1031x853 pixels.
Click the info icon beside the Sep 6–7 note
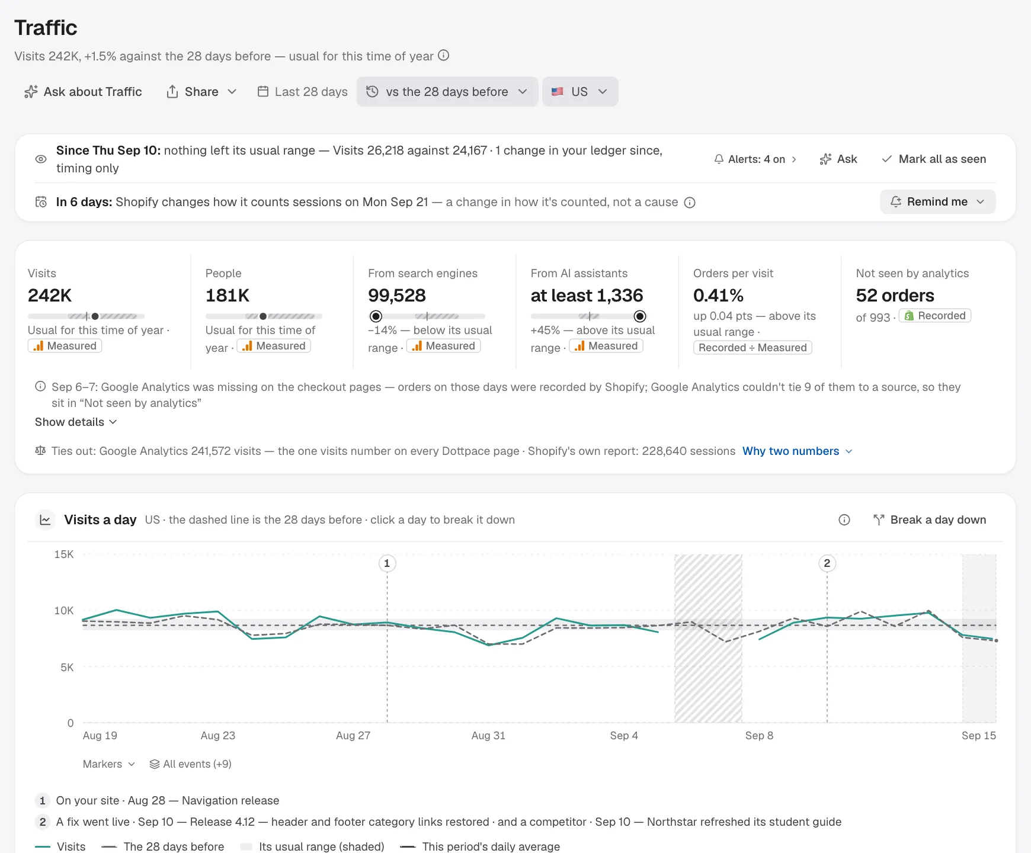point(40,387)
